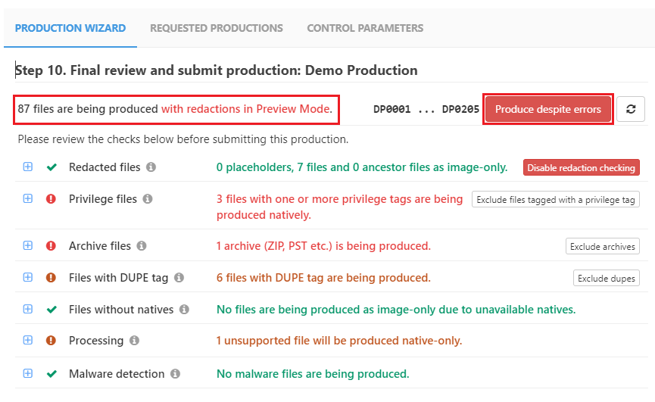655x402 pixels.
Task: Click the Malware detection label
Action: pos(117,374)
